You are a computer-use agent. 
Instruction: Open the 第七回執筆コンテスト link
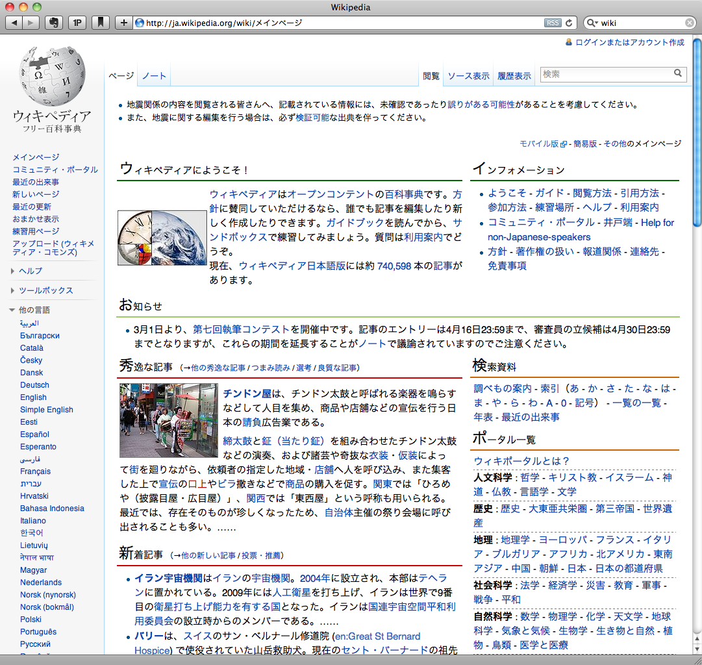click(241, 330)
